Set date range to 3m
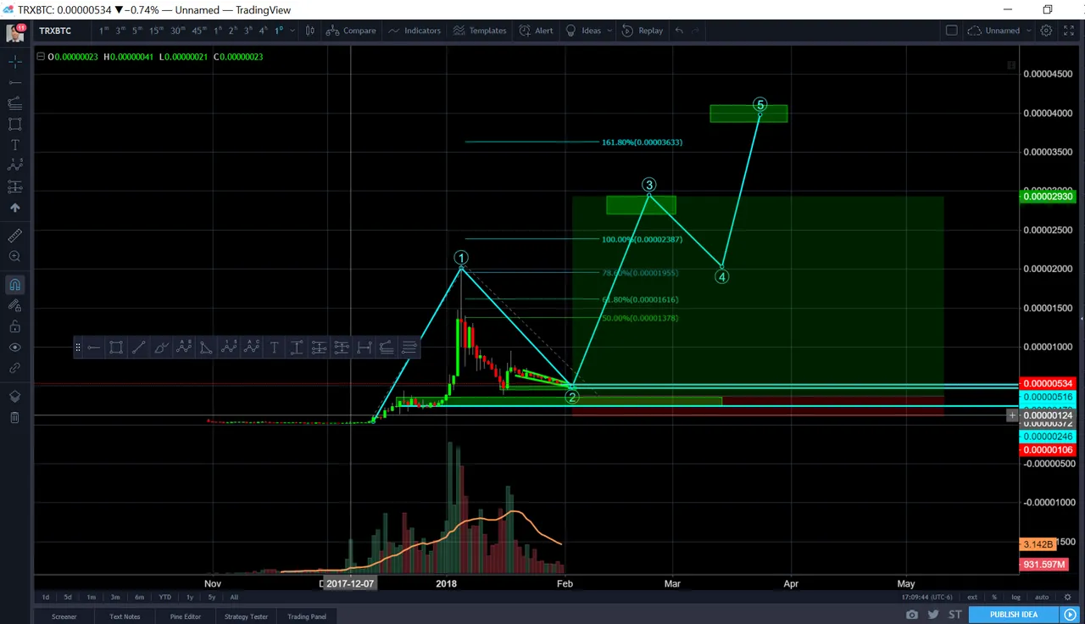 point(115,597)
